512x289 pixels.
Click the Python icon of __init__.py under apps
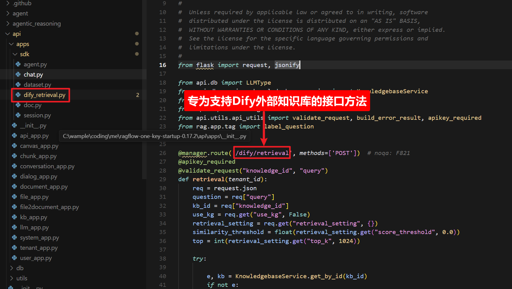coord(15,125)
